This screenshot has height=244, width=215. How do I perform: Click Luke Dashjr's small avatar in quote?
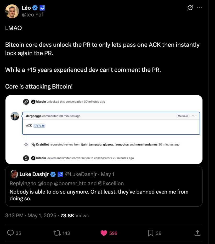coord(14,174)
